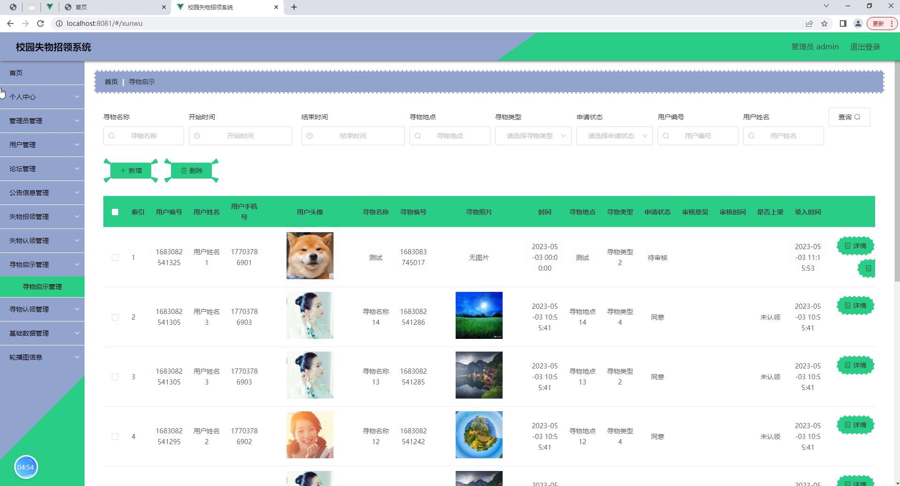Screen dimensions: 900x486
Task: Click the tab search chevron in title bar
Action: coord(826,6)
